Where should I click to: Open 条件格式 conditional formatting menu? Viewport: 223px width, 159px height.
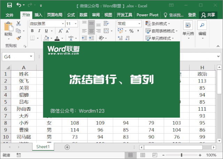pos(158,24)
